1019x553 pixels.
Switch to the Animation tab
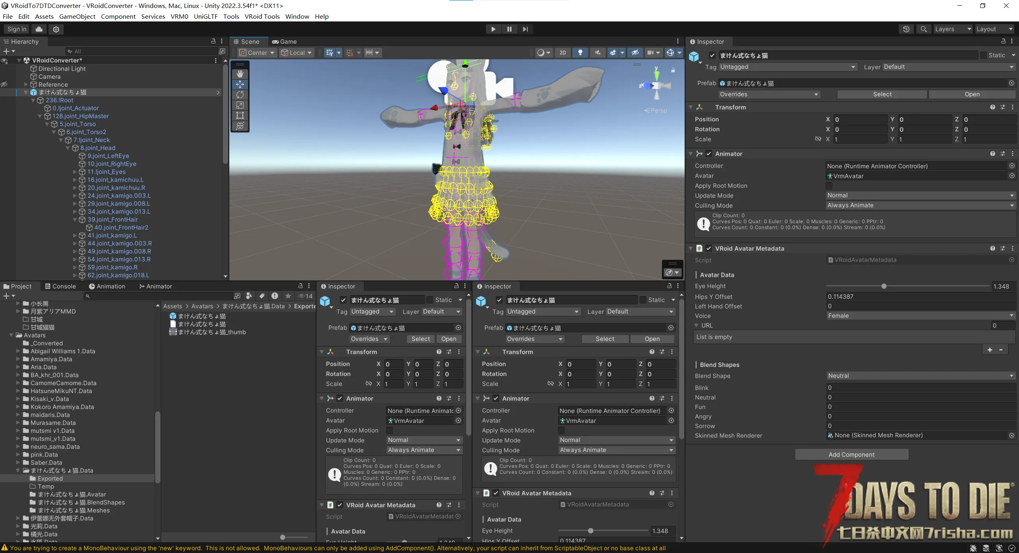(x=107, y=286)
